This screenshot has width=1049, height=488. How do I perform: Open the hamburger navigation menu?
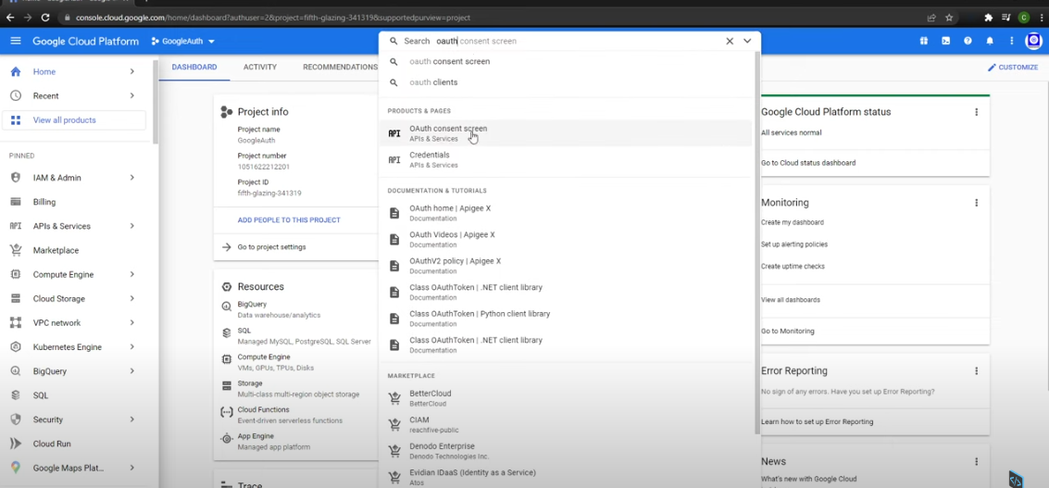pos(15,42)
